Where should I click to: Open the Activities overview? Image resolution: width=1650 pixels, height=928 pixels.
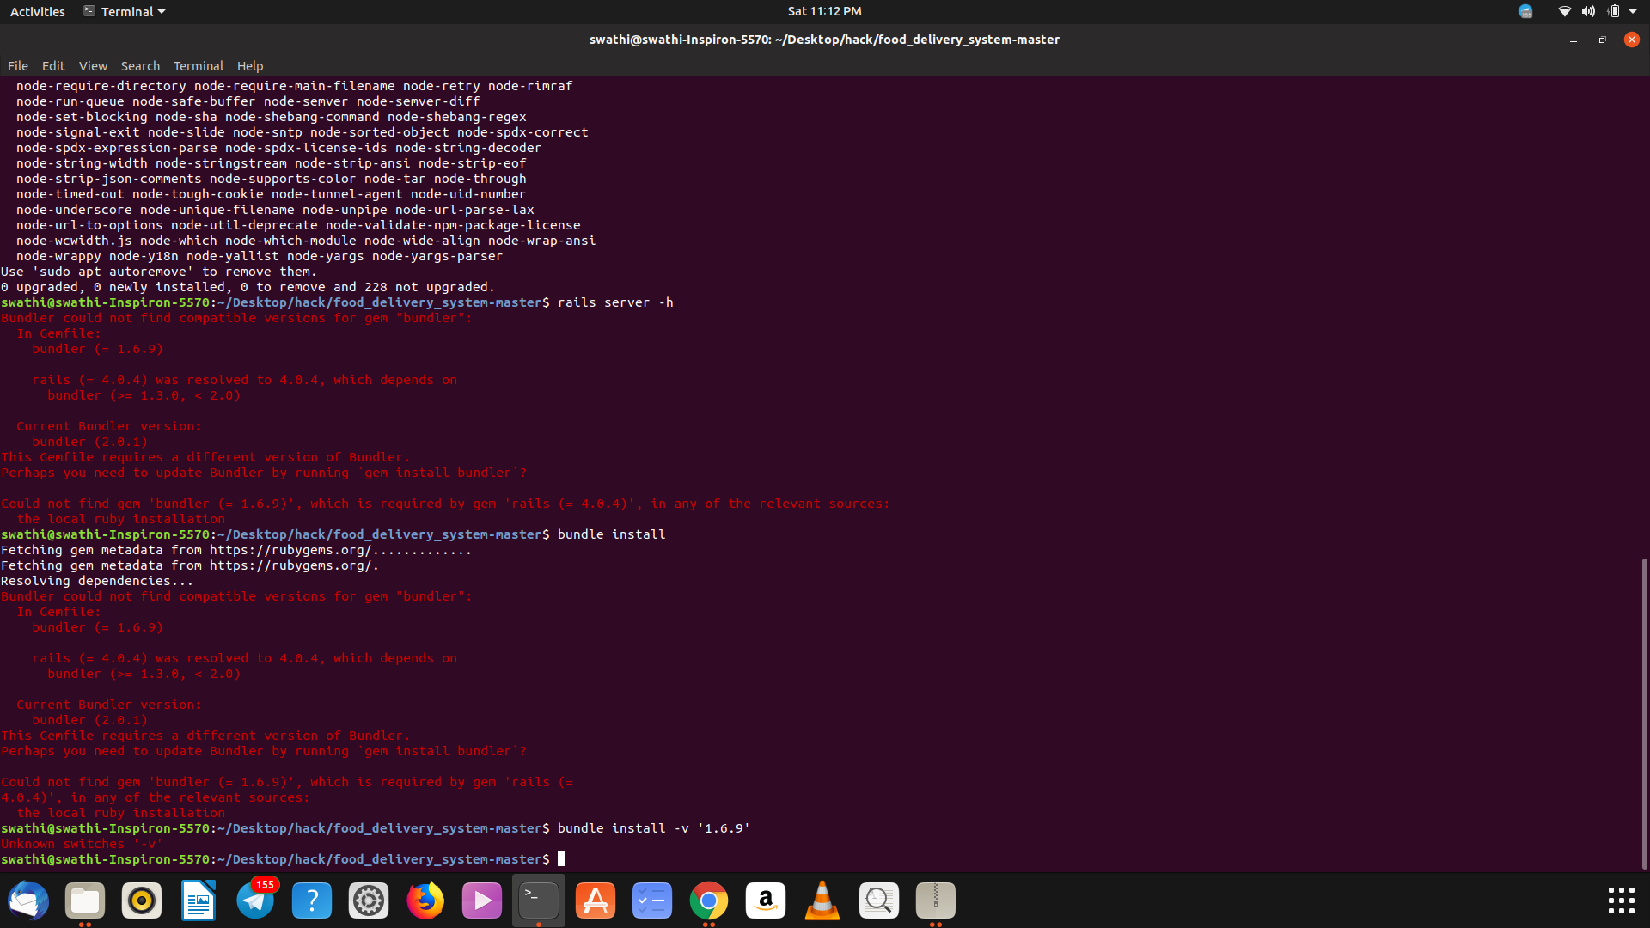click(x=37, y=11)
